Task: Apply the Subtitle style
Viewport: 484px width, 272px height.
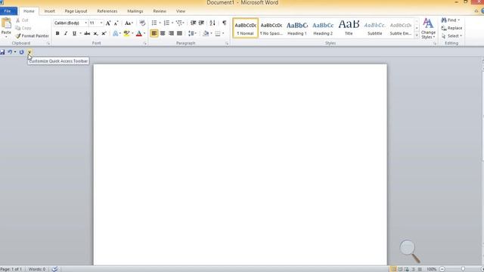Action: coord(375,28)
